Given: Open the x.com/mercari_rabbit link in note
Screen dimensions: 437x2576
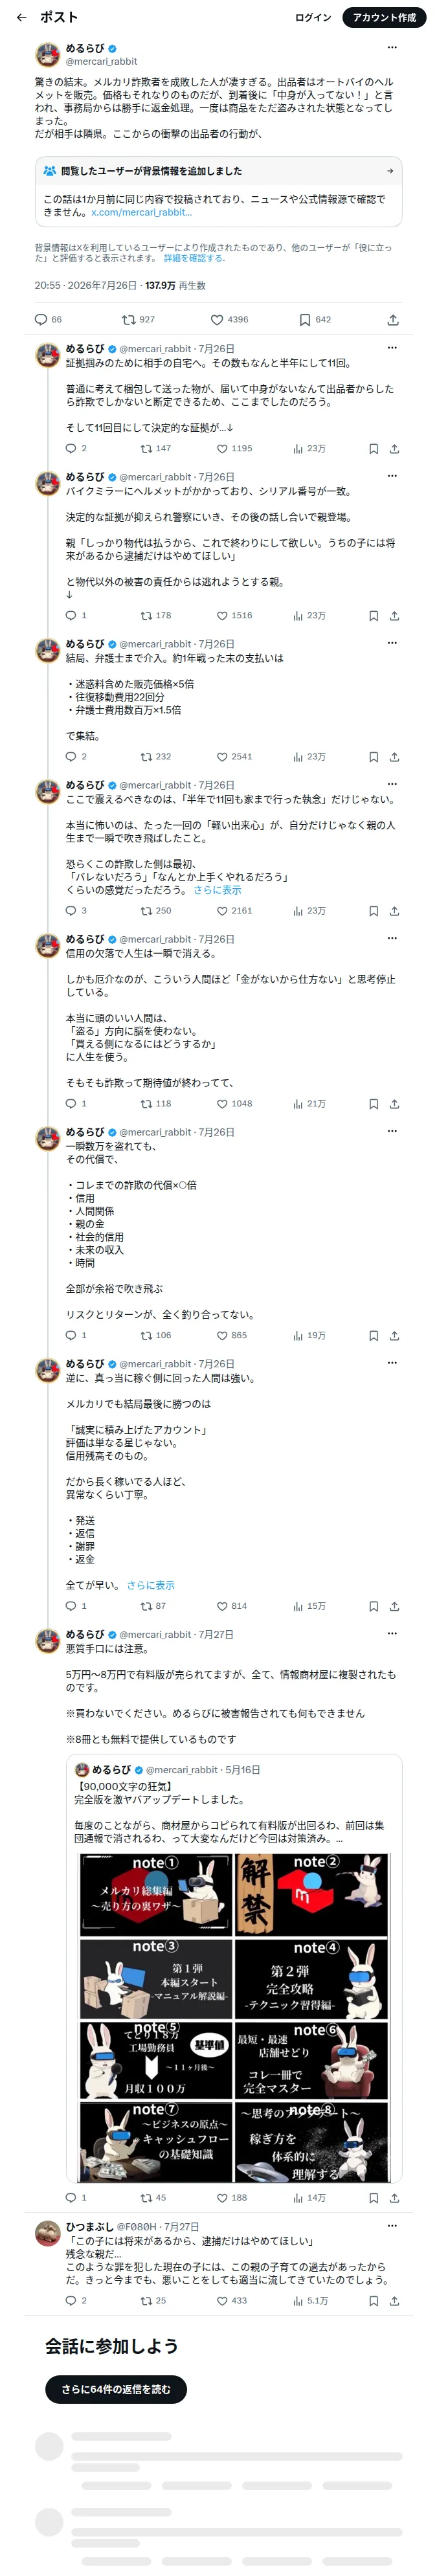Looking at the screenshot, I should (141, 212).
